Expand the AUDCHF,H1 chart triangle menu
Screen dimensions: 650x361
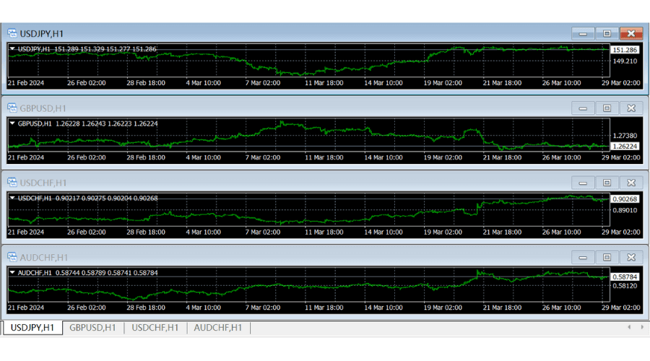click(x=13, y=272)
